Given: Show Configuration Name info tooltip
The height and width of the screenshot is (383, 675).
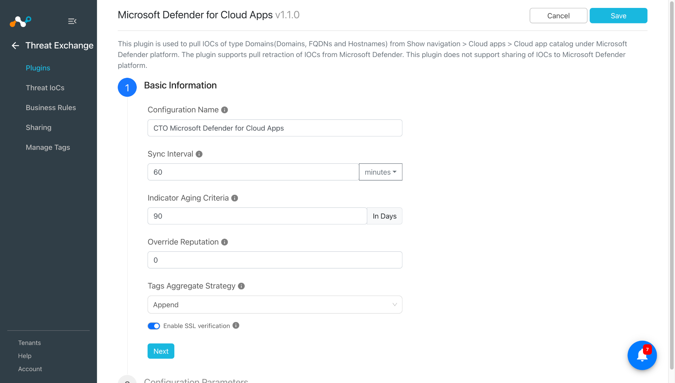Looking at the screenshot, I should click(x=224, y=110).
